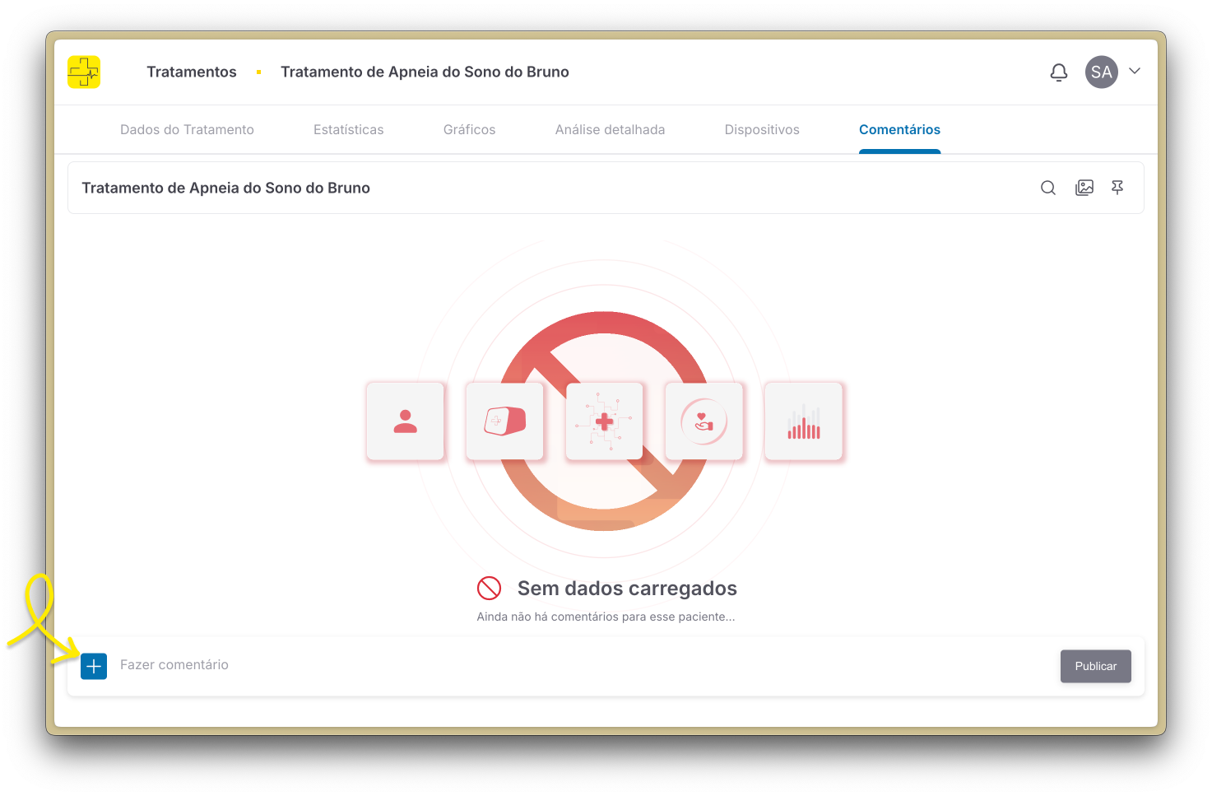Click the heart in hand icon card
1212x796 pixels.
[x=704, y=421]
